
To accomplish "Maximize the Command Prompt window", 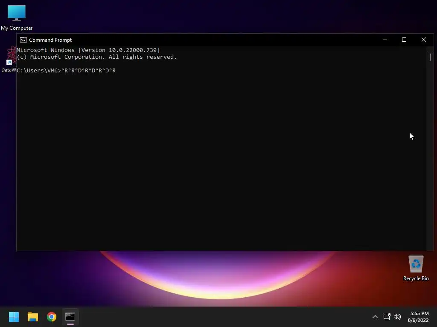I will (404, 40).
